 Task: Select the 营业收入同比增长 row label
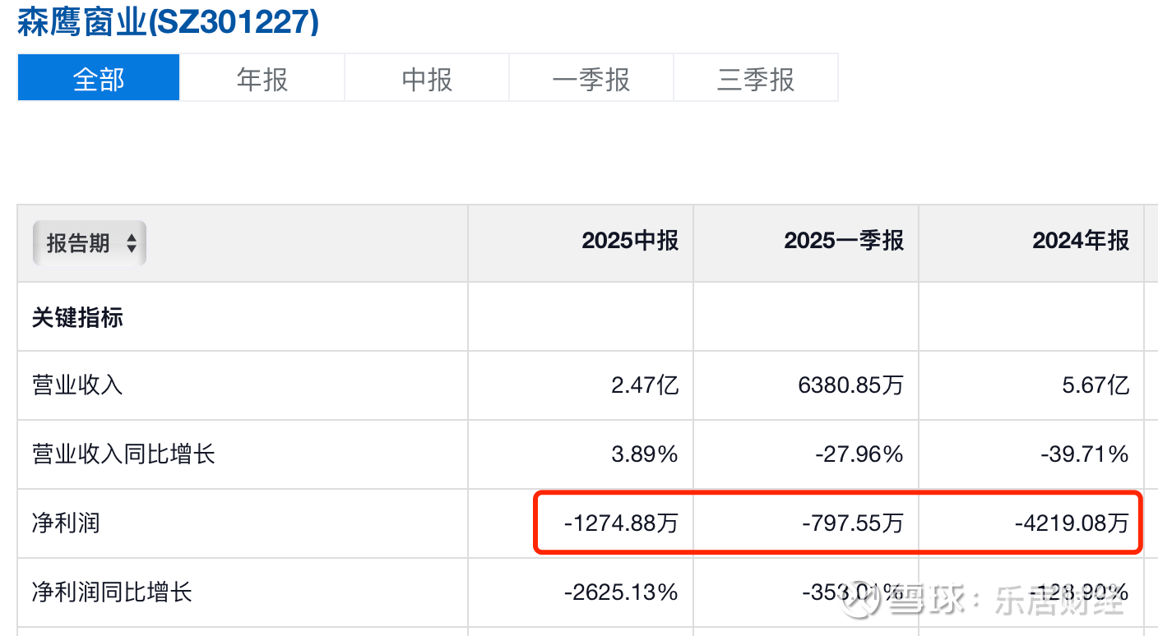pyautogui.click(x=123, y=454)
